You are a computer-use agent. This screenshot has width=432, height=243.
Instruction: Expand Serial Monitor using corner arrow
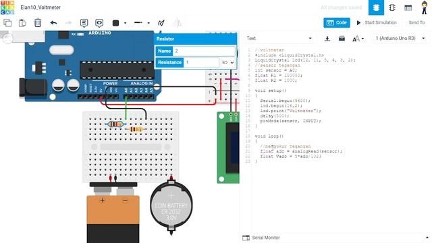tap(427, 237)
